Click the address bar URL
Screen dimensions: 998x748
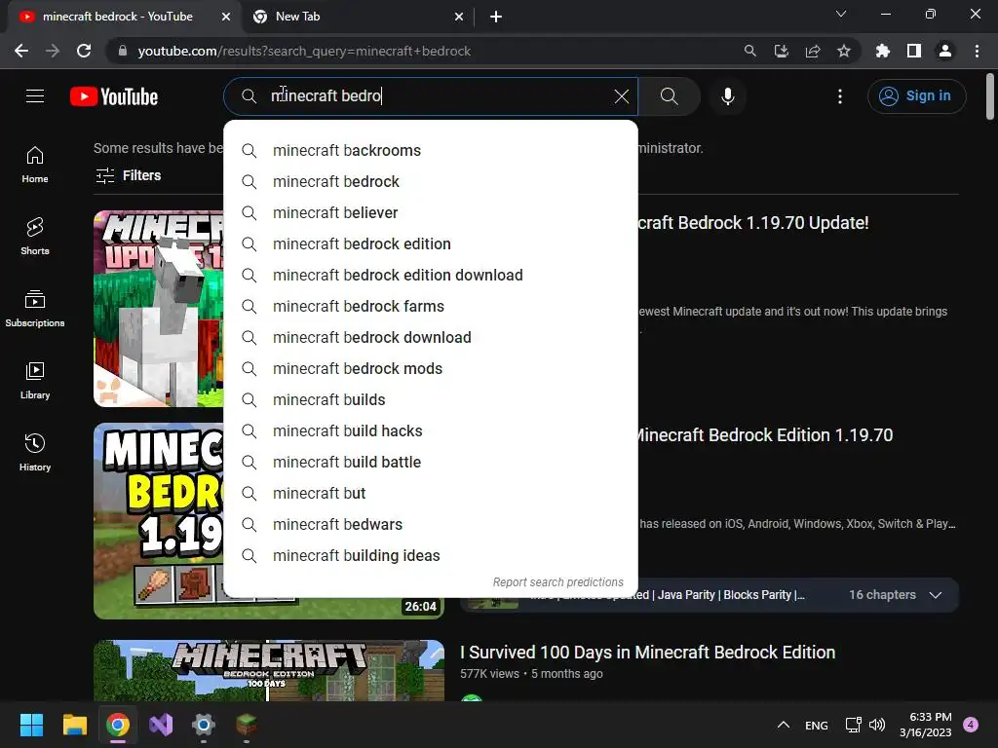(x=304, y=51)
